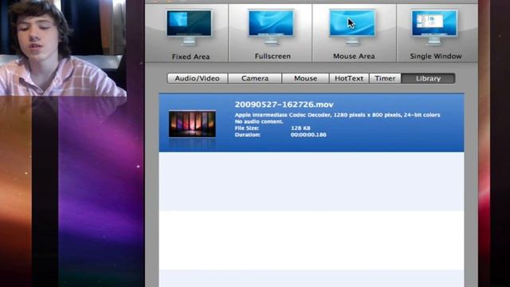The height and width of the screenshot is (287, 510).
Task: Open the Camera tab
Action: pyautogui.click(x=255, y=78)
